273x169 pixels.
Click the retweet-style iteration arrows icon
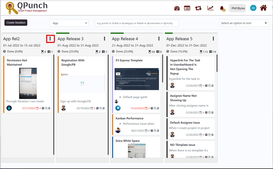point(198,8)
